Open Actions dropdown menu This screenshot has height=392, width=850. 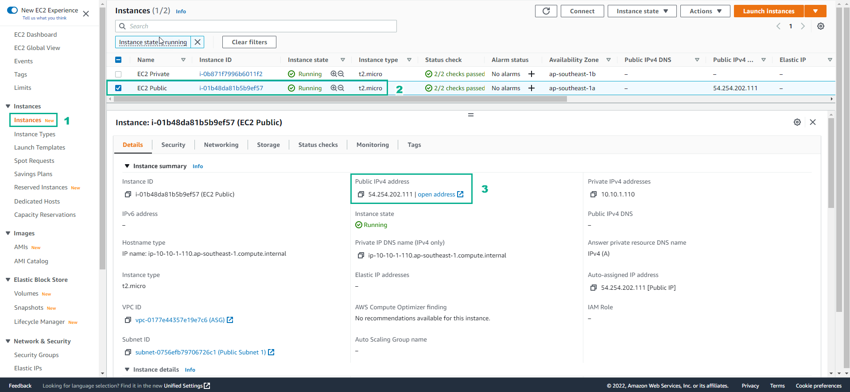pos(705,11)
